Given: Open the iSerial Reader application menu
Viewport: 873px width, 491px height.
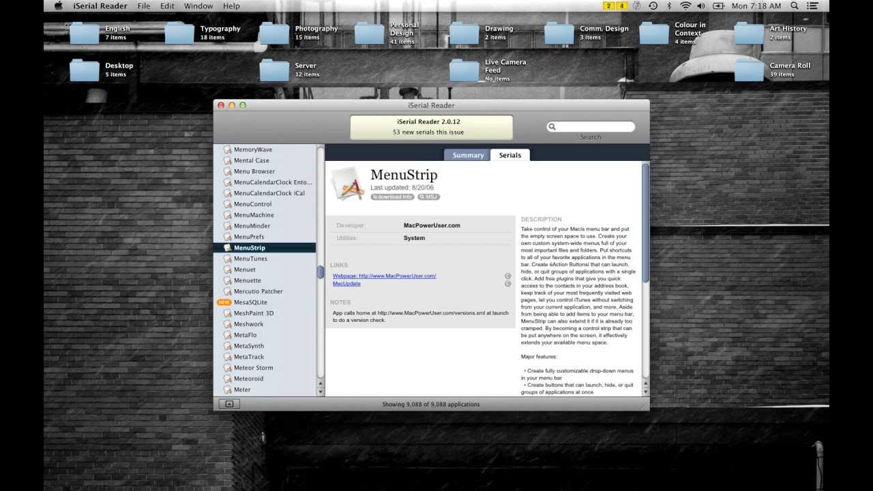Looking at the screenshot, I should click(x=101, y=6).
